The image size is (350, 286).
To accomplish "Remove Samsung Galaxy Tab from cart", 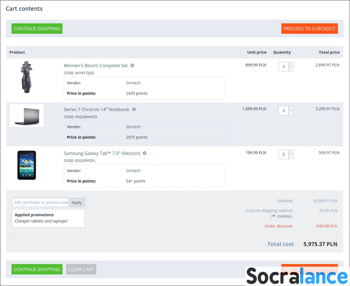I will click(145, 153).
